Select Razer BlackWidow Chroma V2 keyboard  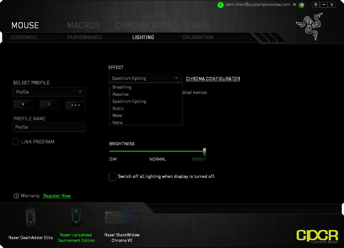click(122, 226)
